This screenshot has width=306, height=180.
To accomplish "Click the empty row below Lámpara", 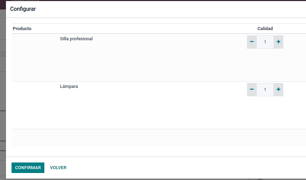I will 159,138.
